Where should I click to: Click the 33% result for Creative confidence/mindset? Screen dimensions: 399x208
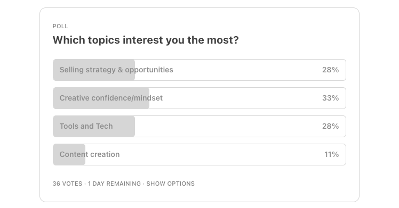330,98
